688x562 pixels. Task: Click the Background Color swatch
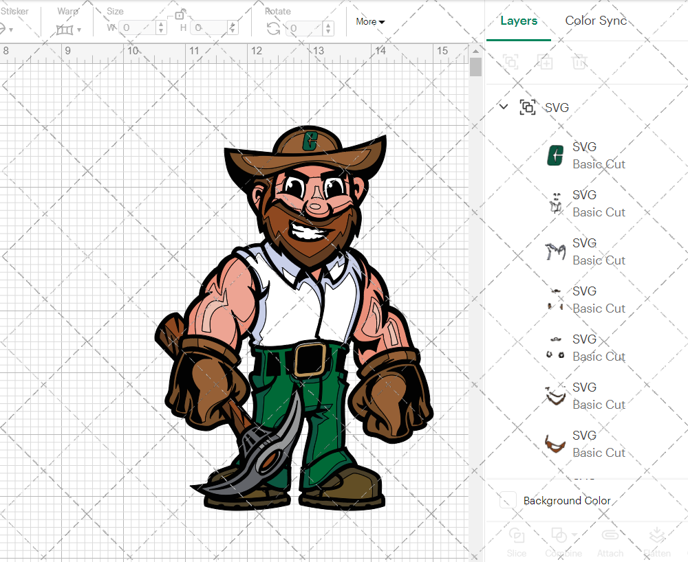pos(507,501)
